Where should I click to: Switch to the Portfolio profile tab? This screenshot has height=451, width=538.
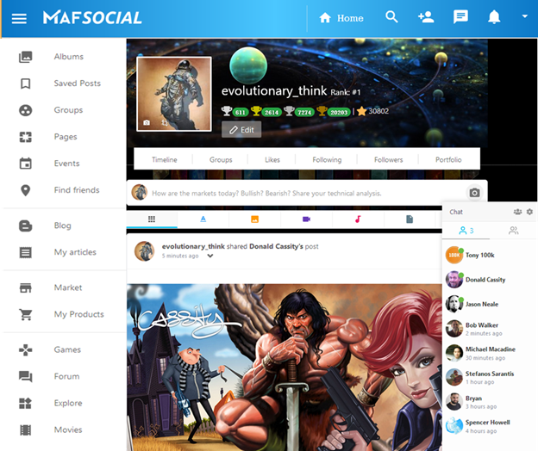coord(448,160)
